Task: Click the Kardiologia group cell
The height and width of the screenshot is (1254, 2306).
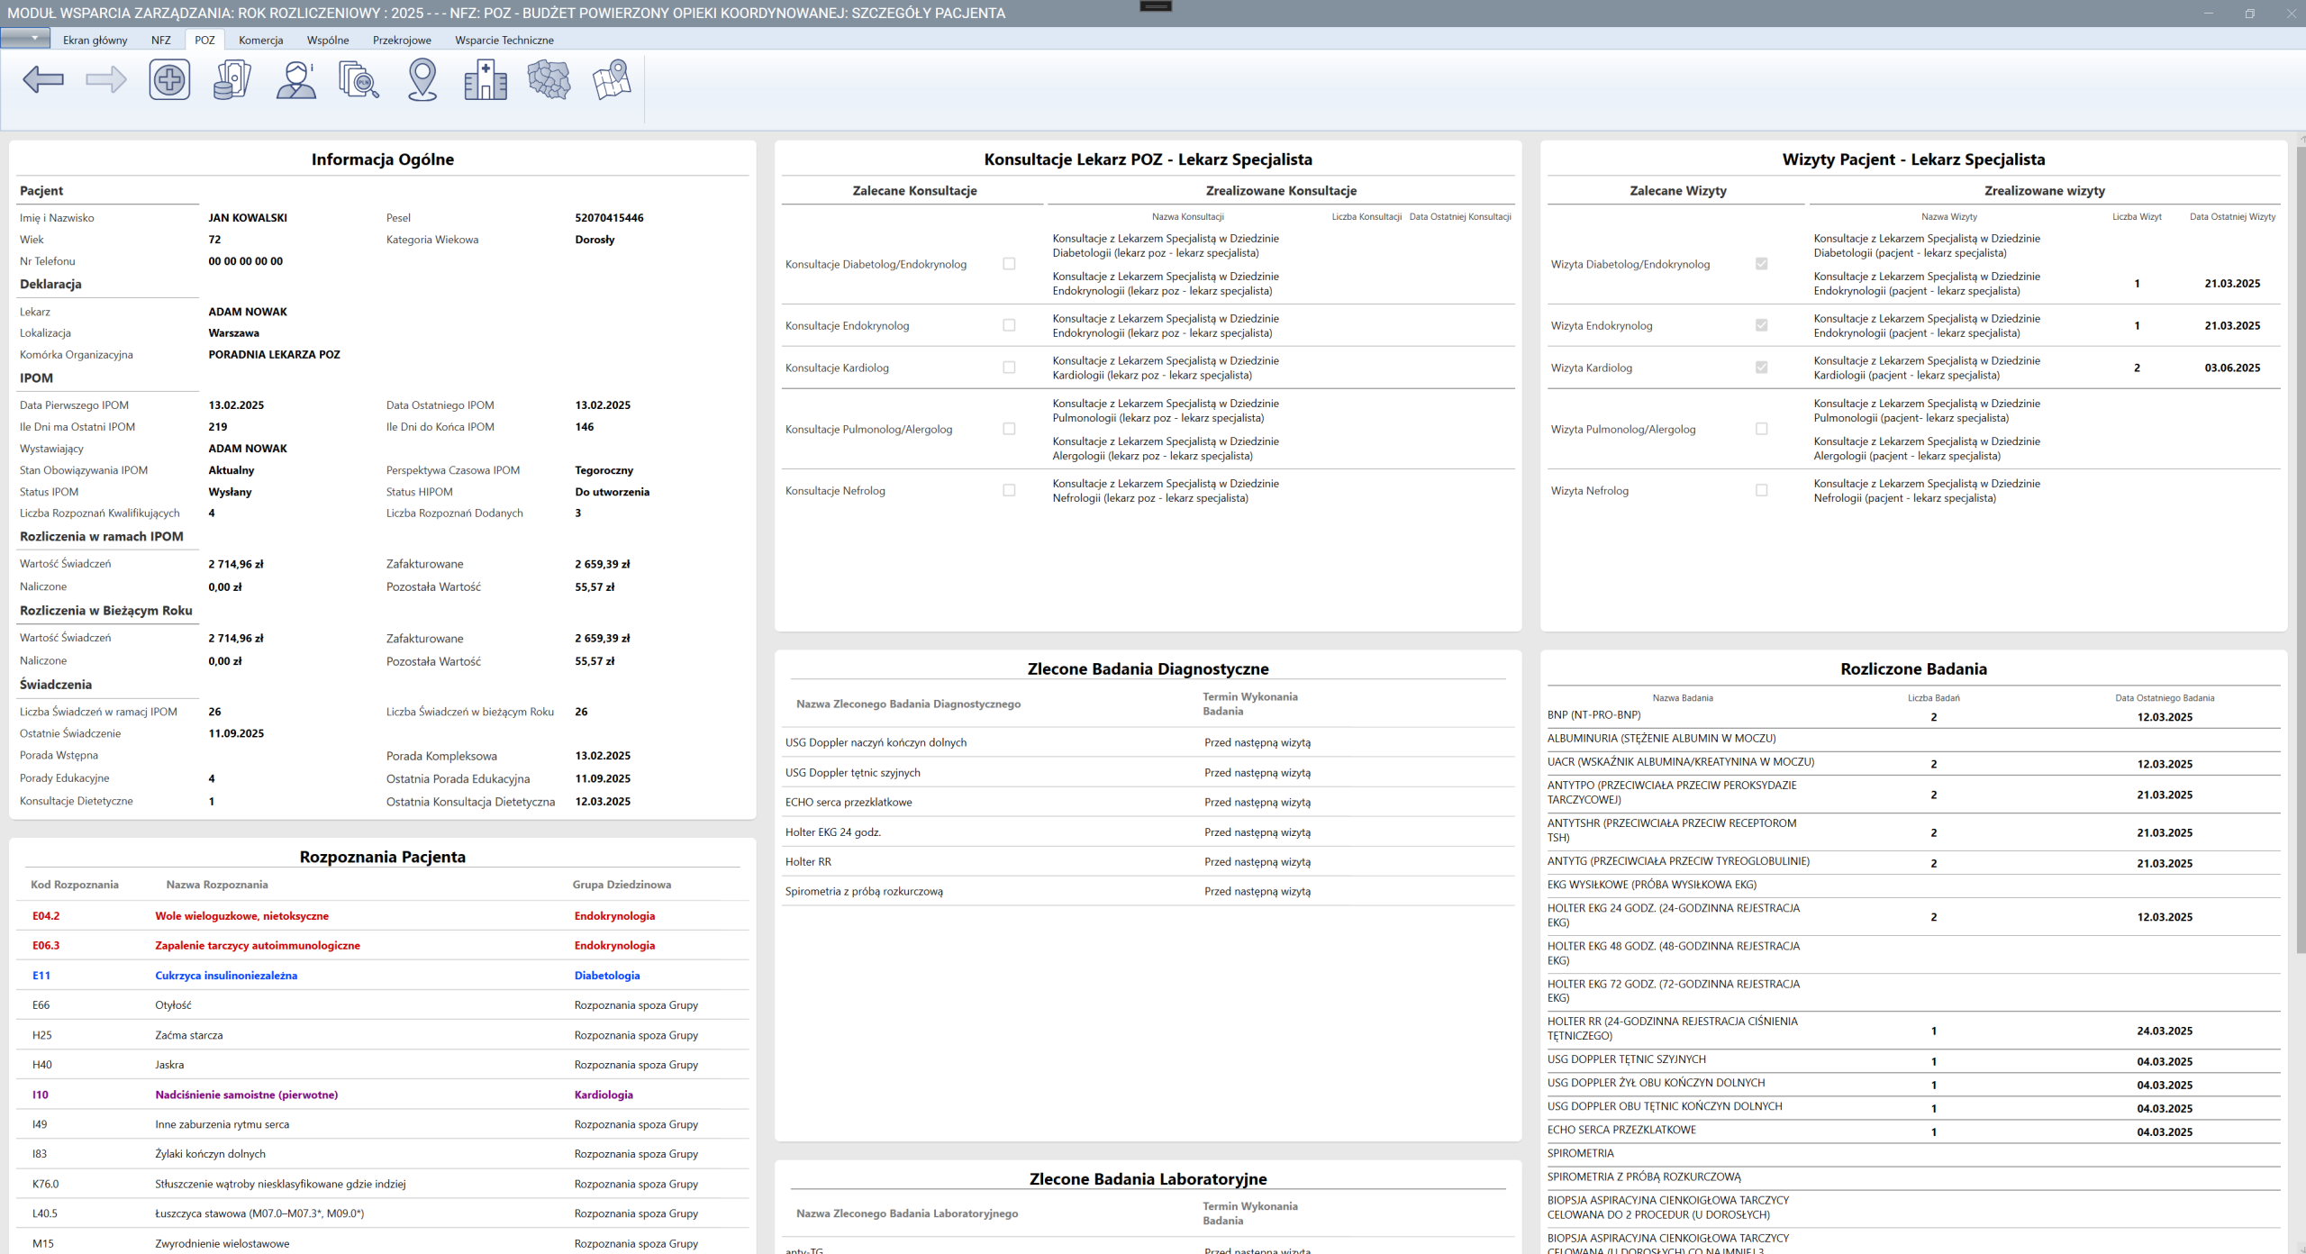Action: [x=604, y=1095]
